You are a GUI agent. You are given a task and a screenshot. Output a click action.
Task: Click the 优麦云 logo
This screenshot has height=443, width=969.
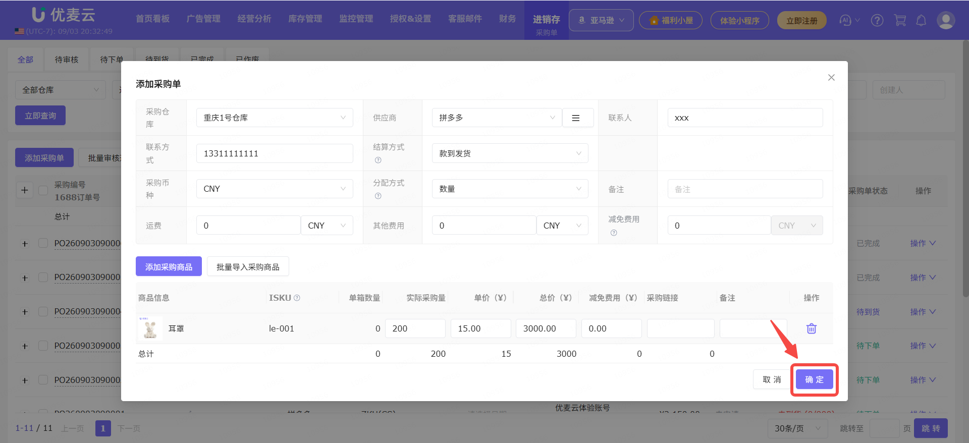[64, 15]
